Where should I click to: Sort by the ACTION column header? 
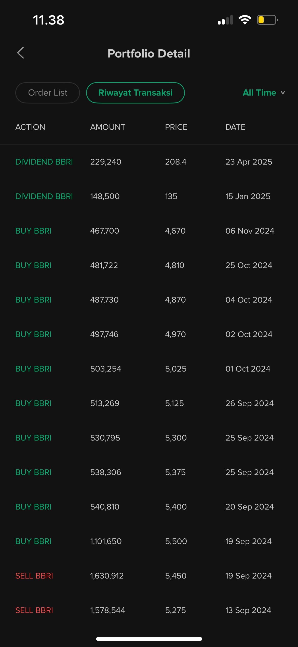[x=30, y=127]
